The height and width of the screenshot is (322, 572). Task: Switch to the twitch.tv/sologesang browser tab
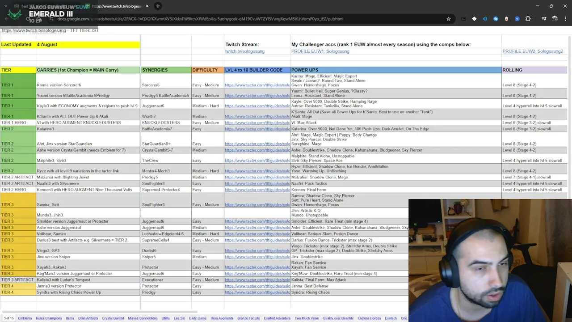click(116, 6)
